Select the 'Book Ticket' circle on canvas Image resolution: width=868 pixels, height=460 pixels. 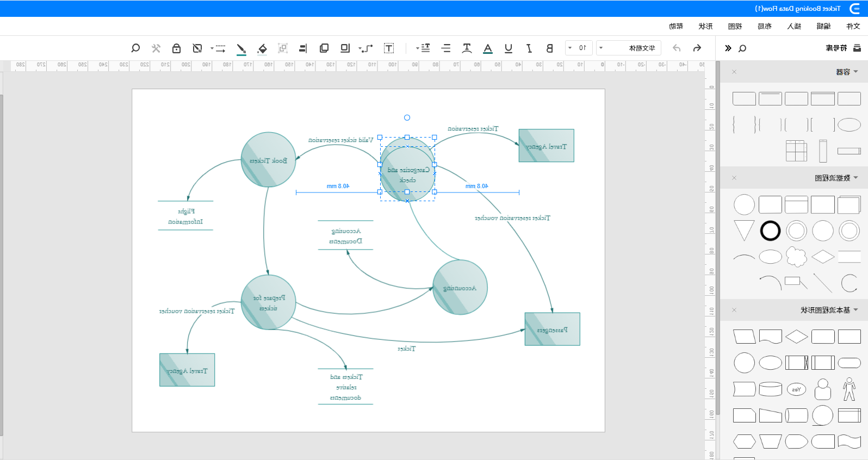pyautogui.click(x=268, y=160)
